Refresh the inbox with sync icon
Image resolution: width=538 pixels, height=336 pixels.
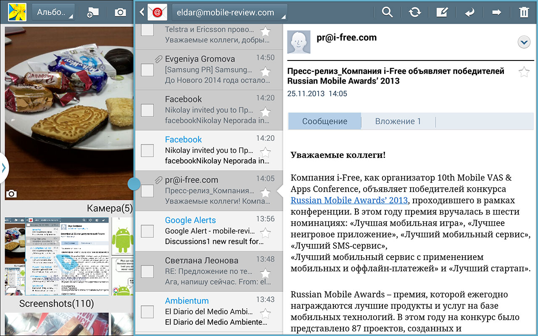click(x=415, y=13)
